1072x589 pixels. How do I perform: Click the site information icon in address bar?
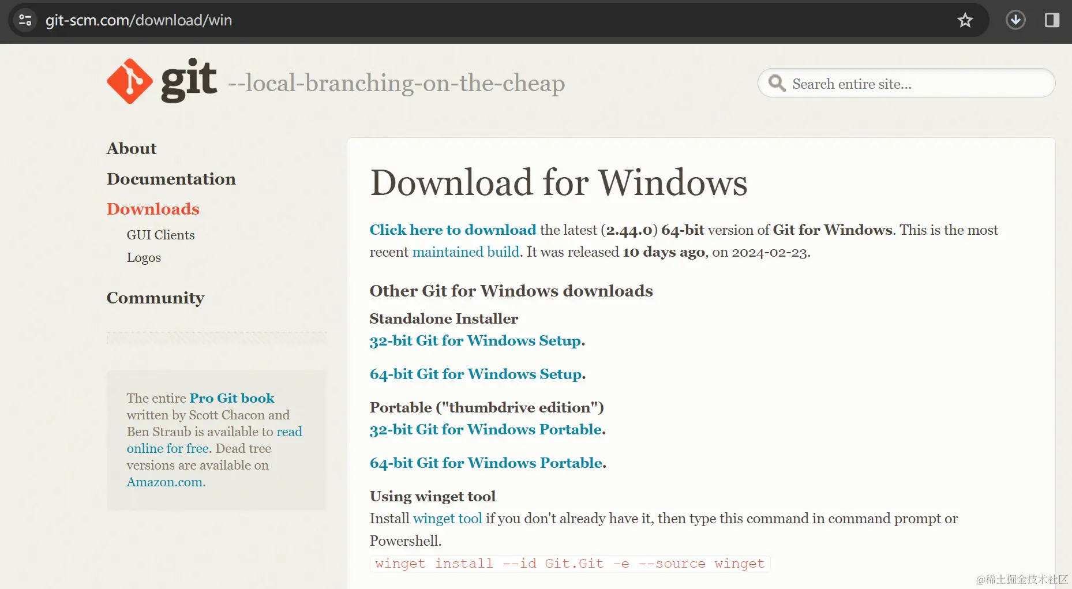25,20
